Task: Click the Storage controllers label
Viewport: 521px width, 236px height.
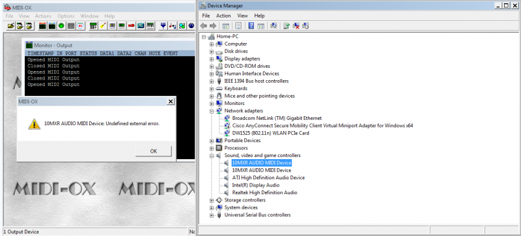Action: (245, 200)
